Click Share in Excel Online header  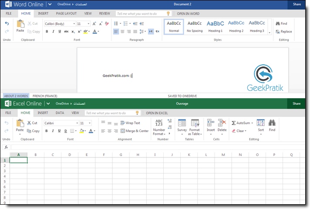[x=297, y=103]
